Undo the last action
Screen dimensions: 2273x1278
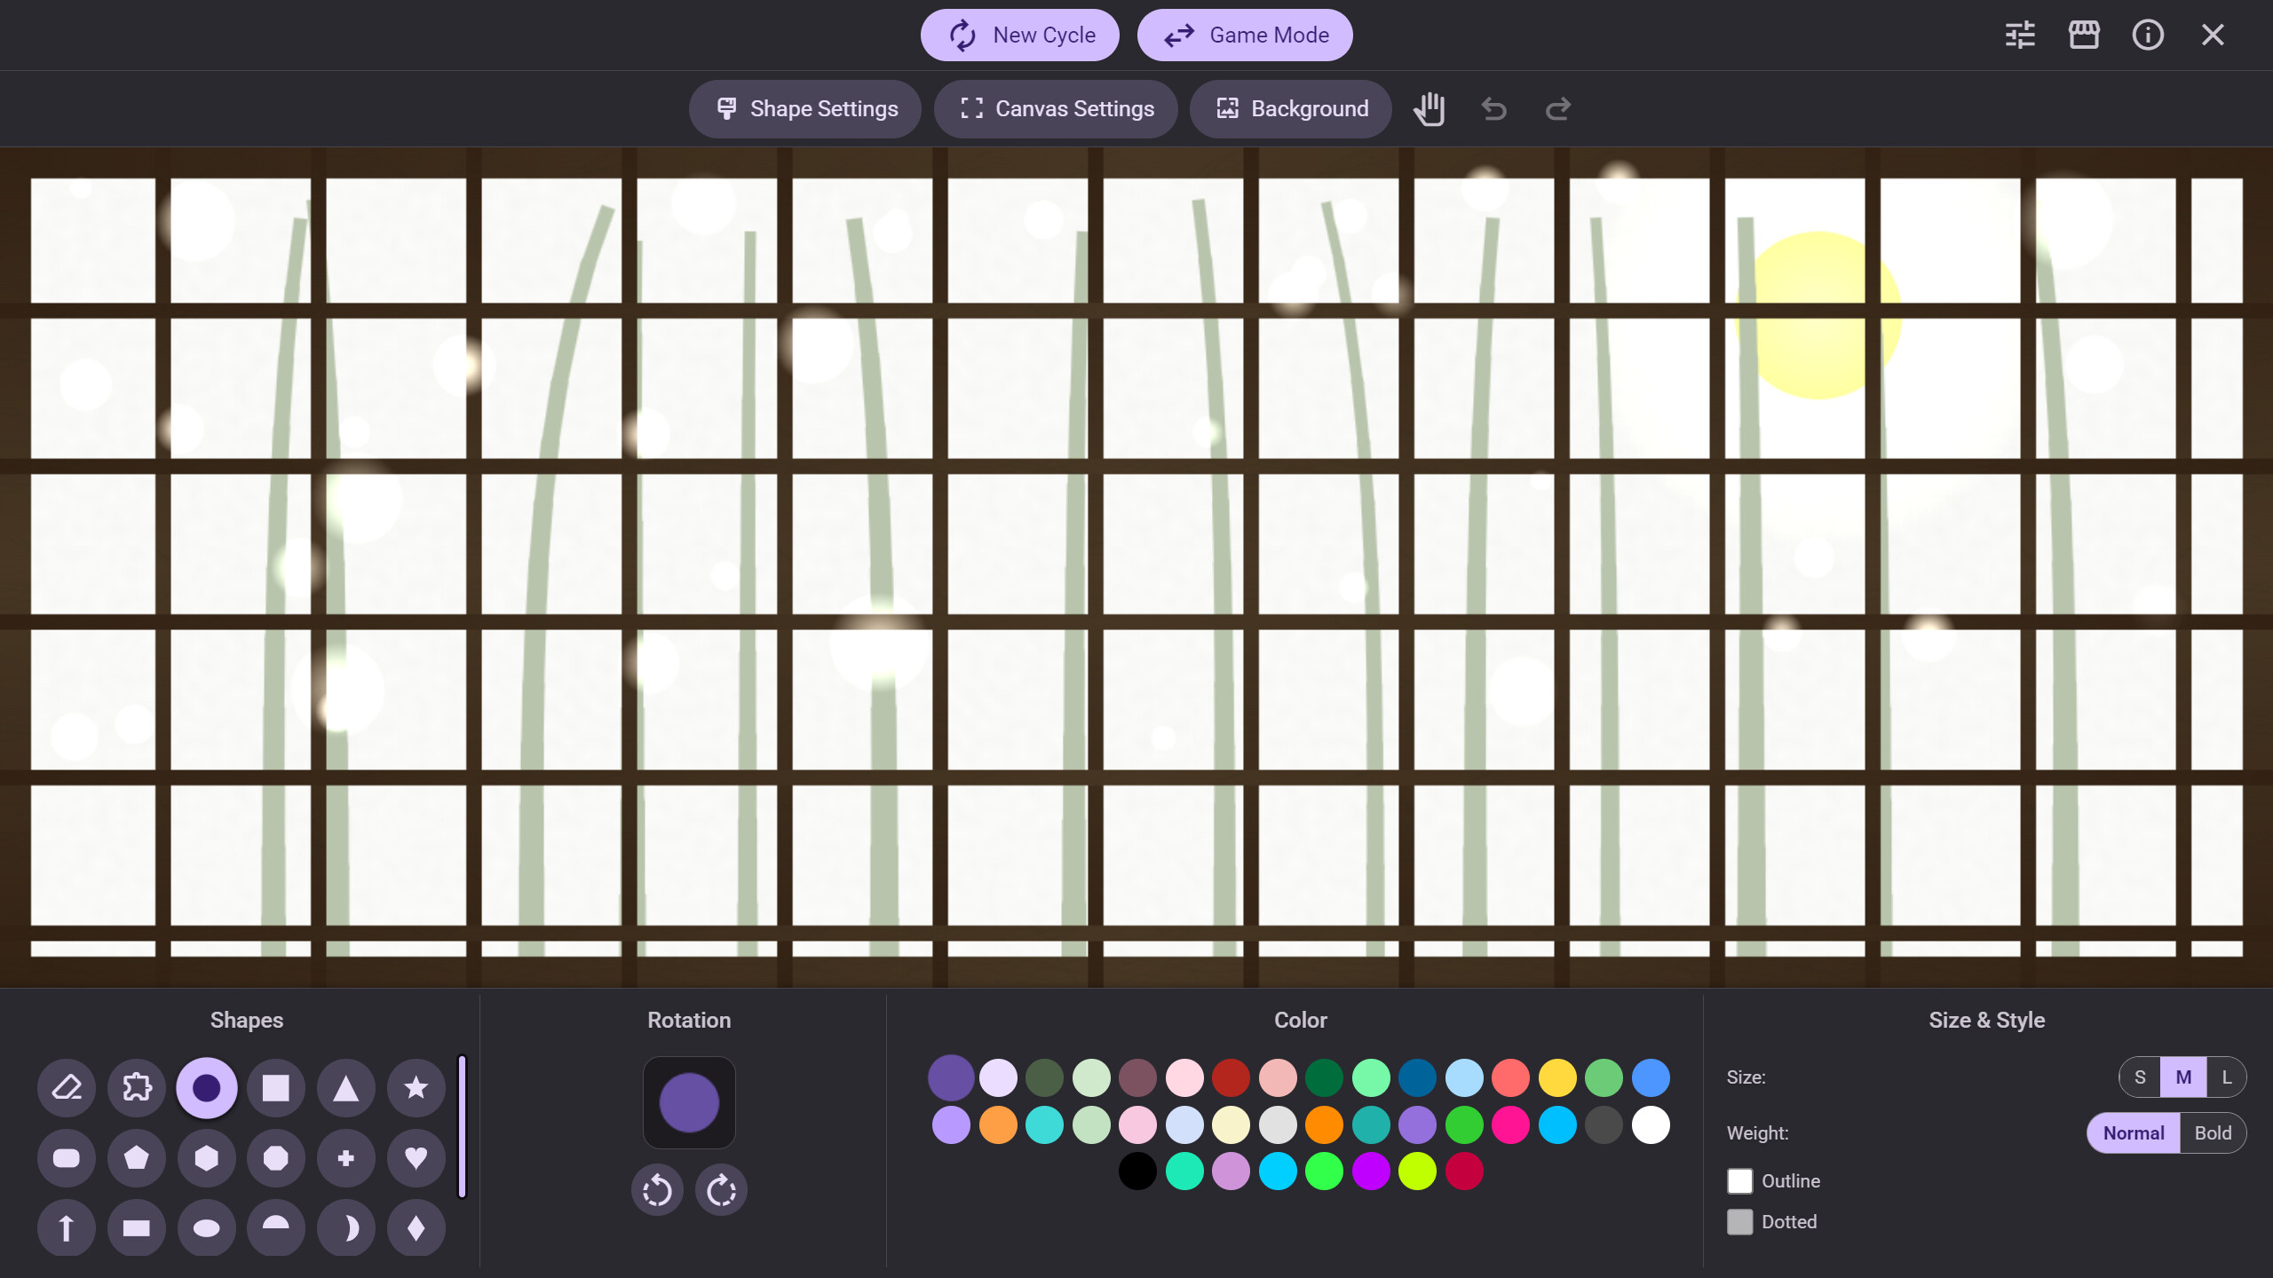click(1493, 108)
